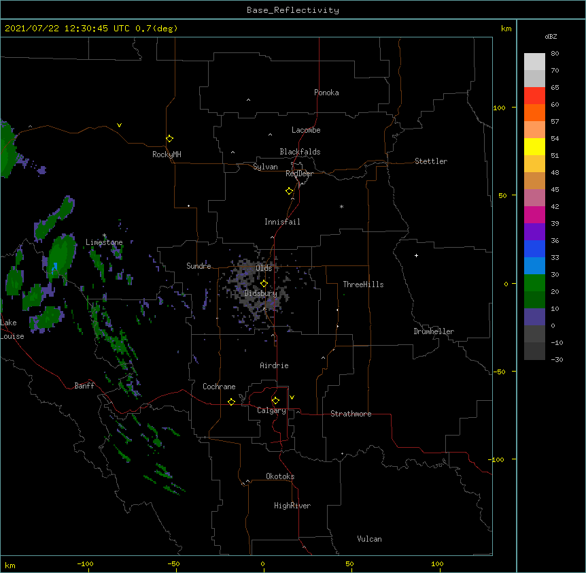Image resolution: width=586 pixels, height=573 pixels.
Task: Click the yellow V marker northeast of Calgary
Action: tap(292, 397)
